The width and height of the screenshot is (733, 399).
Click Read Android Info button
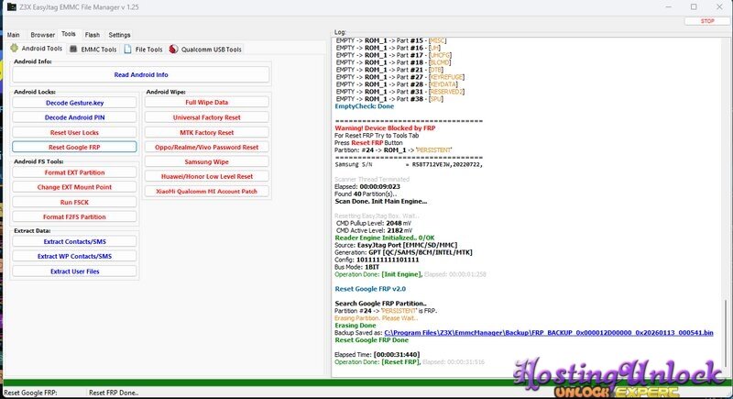point(140,74)
